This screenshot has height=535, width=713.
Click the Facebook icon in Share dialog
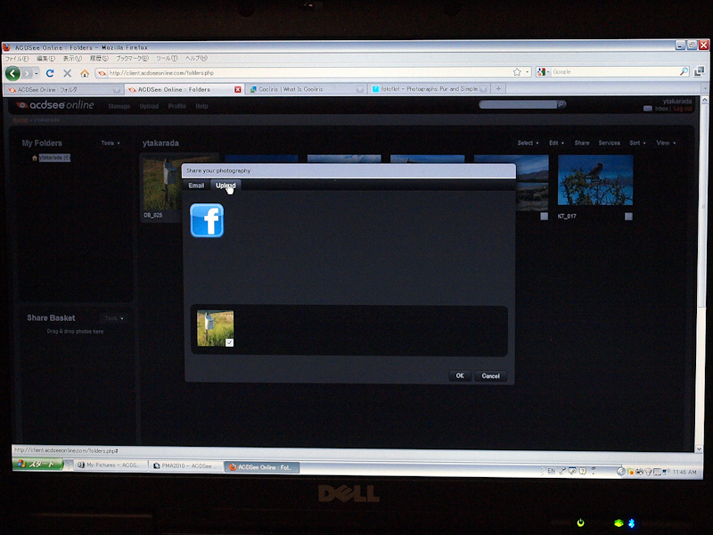pos(207,220)
